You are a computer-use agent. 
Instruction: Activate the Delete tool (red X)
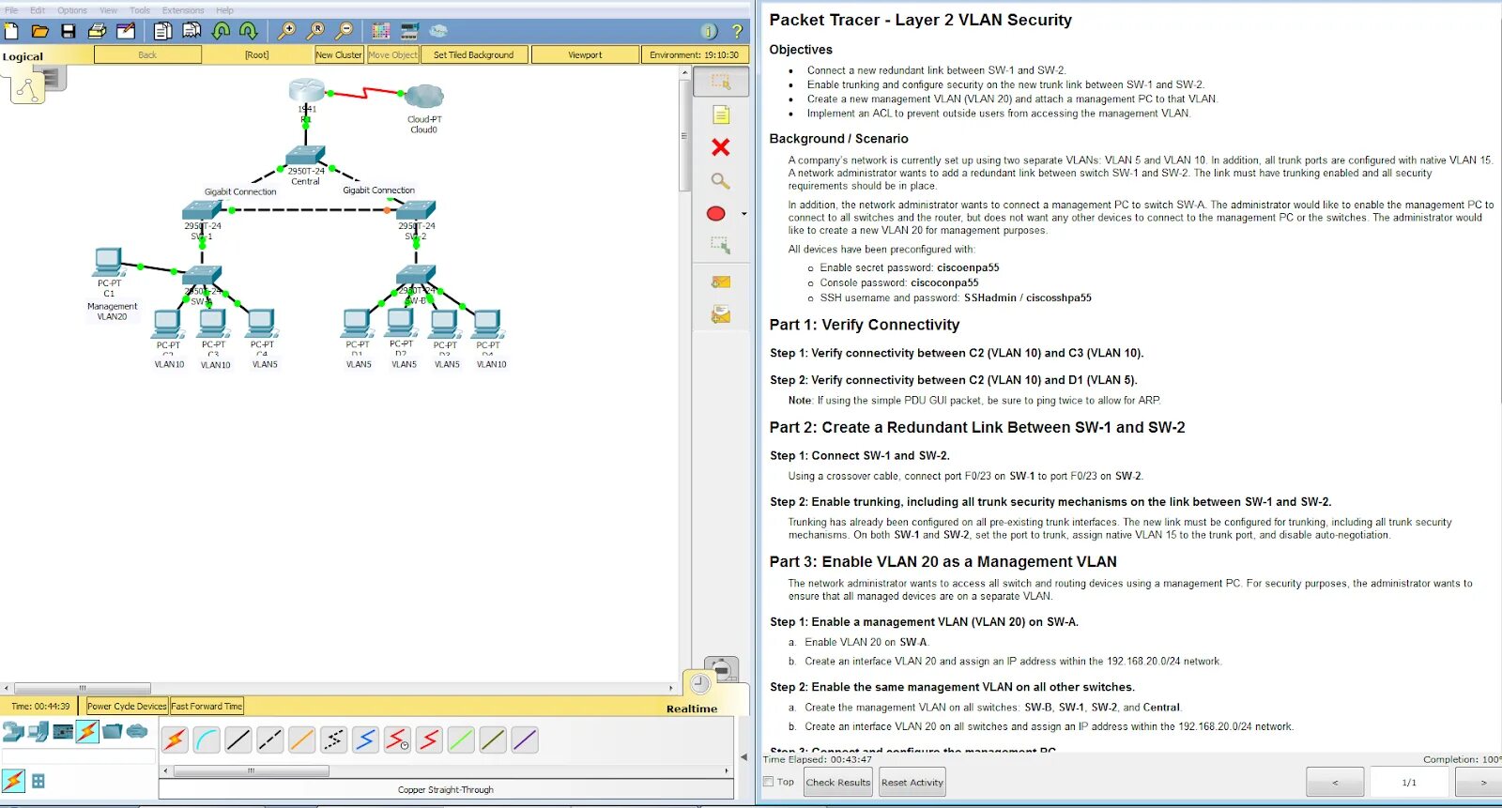click(720, 147)
